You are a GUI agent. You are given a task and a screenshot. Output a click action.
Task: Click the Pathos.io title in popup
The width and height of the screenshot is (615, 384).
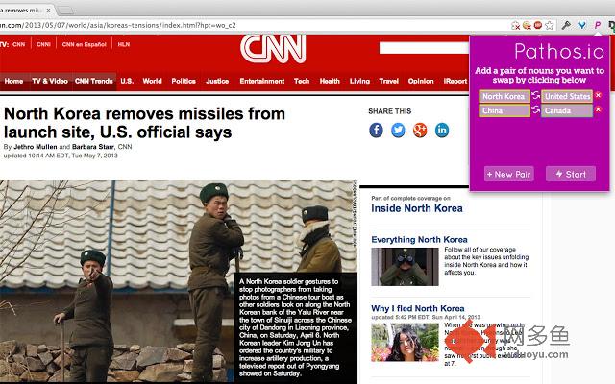pos(559,51)
